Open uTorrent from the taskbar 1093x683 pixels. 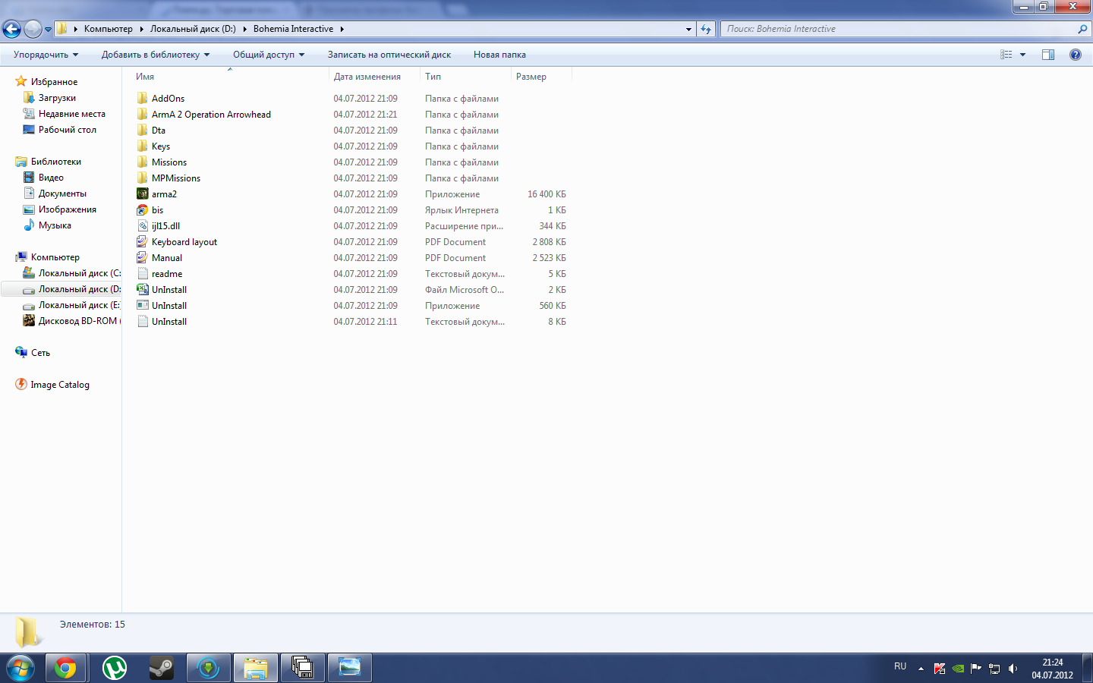(x=114, y=668)
